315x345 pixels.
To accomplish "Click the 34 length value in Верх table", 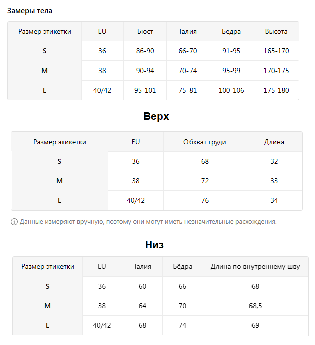I will coord(274,200).
